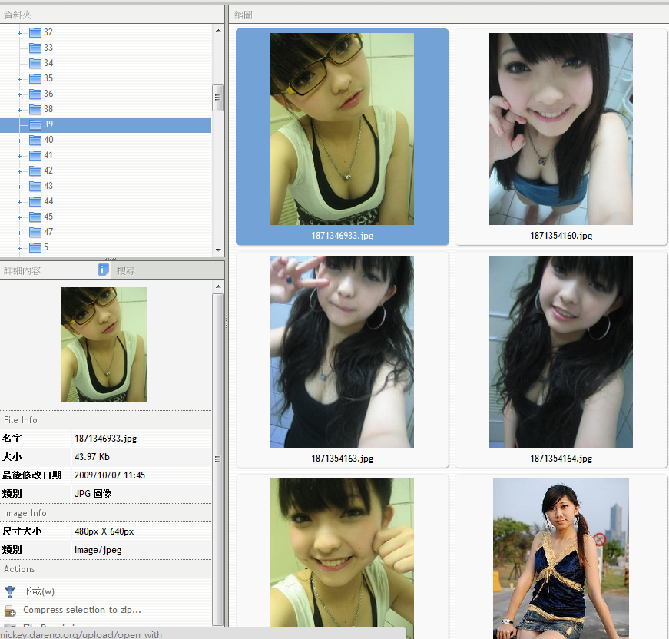Click the JPG 圖像 type value
Viewport: 669px width, 639px height.
pos(93,494)
